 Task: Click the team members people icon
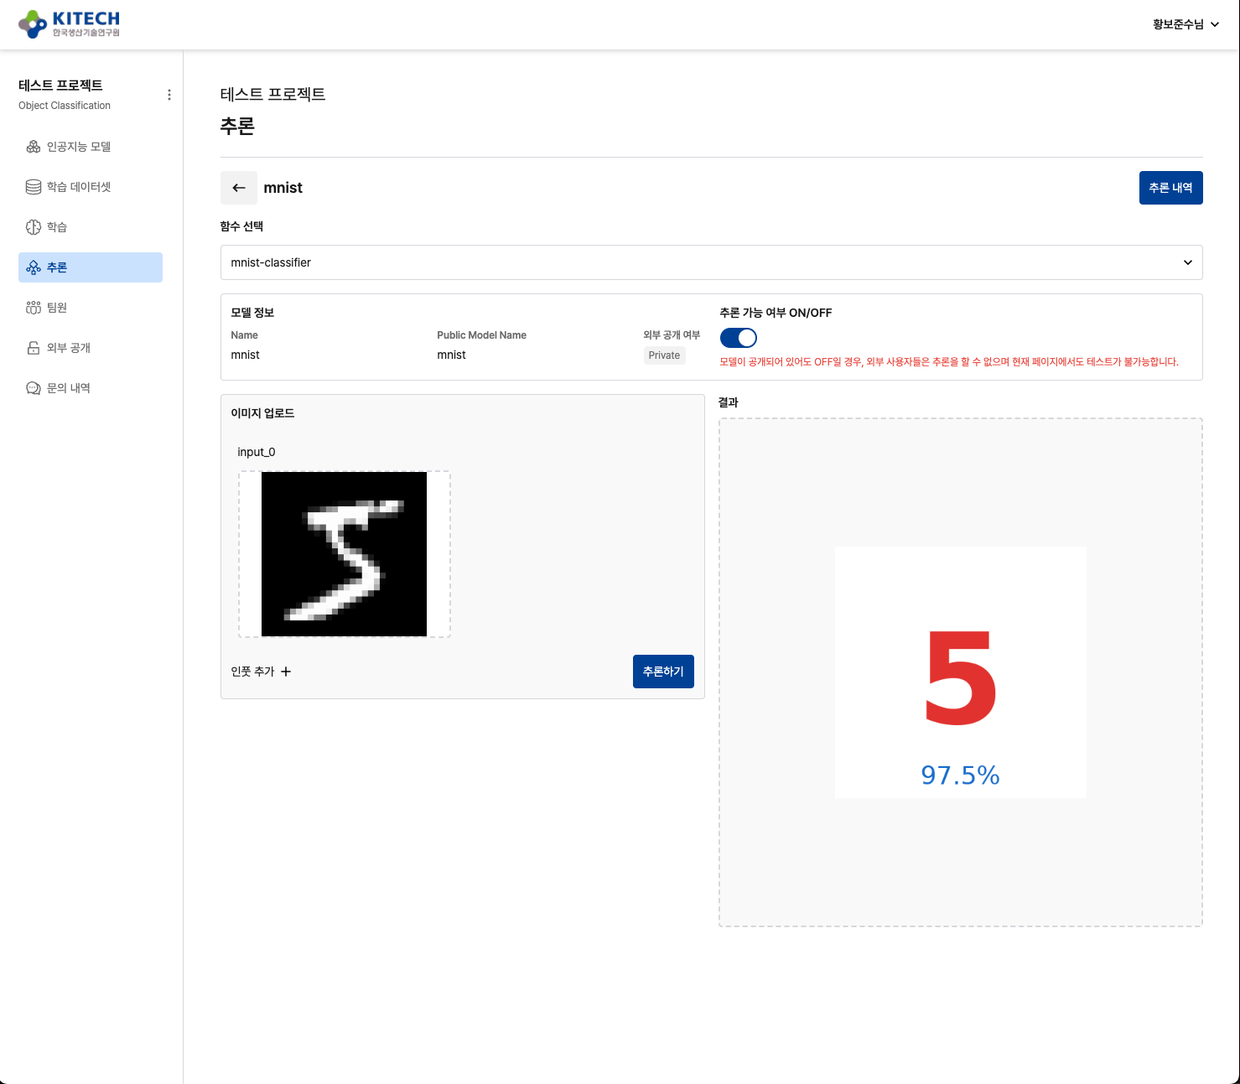coord(34,308)
